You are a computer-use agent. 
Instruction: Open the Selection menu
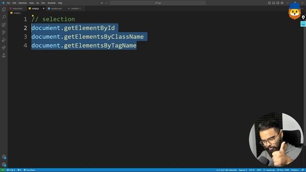[22, 3]
